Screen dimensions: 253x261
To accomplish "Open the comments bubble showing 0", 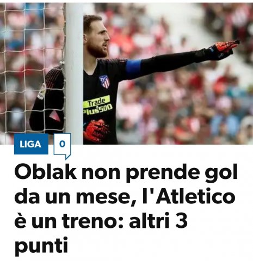I will coord(62,146).
